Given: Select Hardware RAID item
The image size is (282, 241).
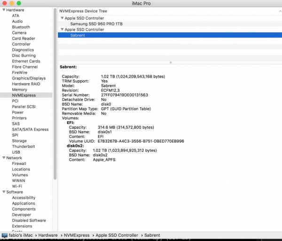Looking at the screenshot, I should click(26, 84).
